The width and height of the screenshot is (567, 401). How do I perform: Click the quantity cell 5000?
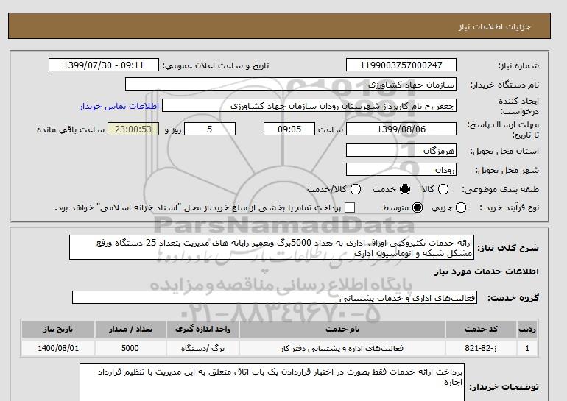coord(130,348)
